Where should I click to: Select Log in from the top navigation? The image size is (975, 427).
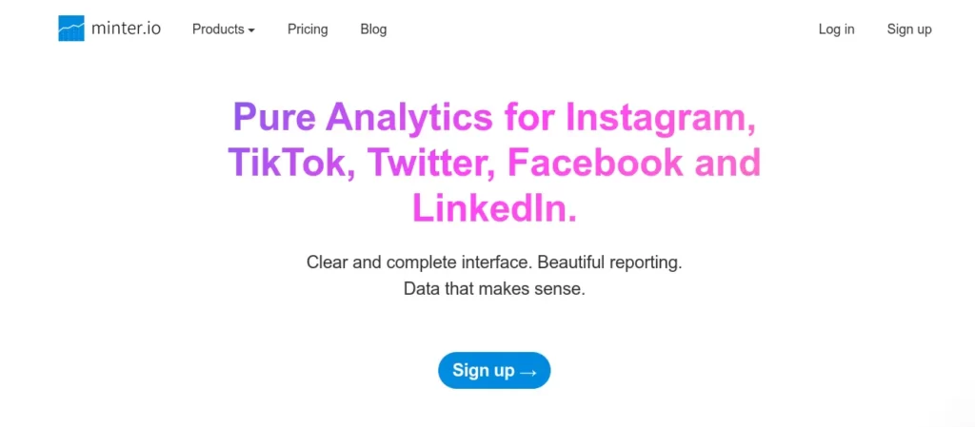pyautogui.click(x=836, y=29)
